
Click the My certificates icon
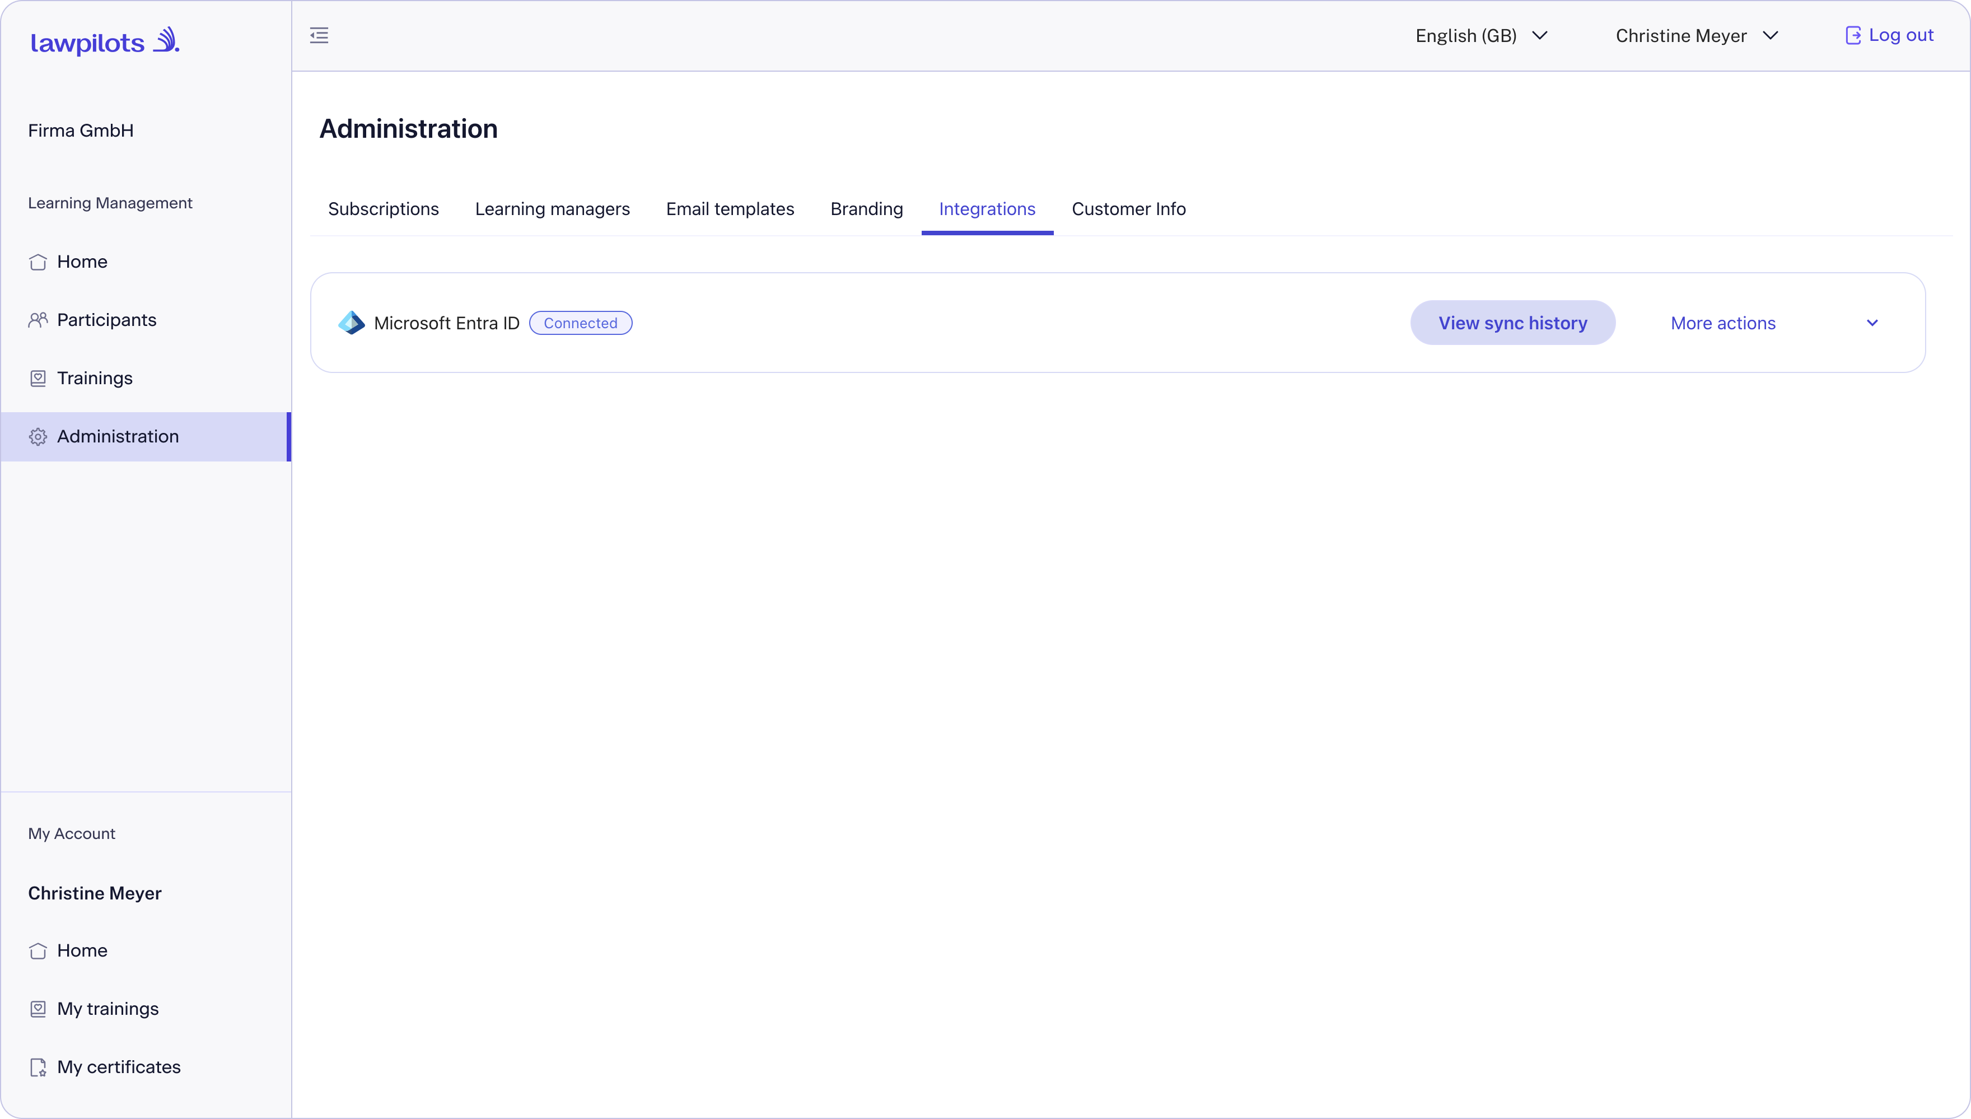pyautogui.click(x=38, y=1067)
